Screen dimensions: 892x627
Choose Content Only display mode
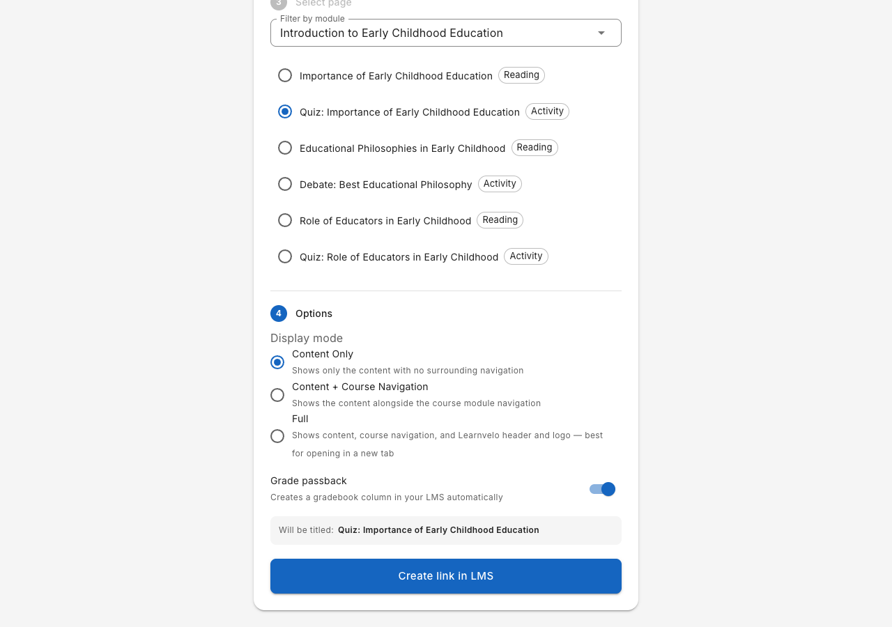click(x=277, y=362)
